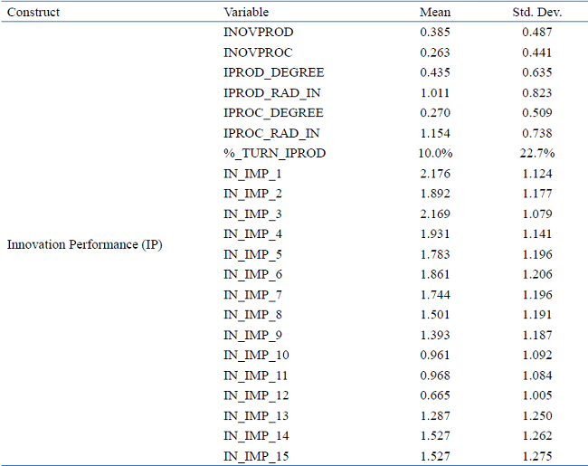
Task: Select the standard deviation 22.7%
Action: click(x=537, y=153)
